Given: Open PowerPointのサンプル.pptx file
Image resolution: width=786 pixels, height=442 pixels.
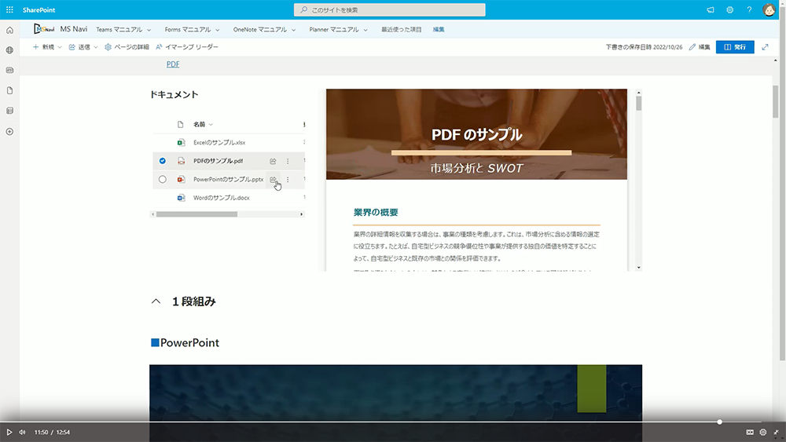Looking at the screenshot, I should [x=229, y=179].
